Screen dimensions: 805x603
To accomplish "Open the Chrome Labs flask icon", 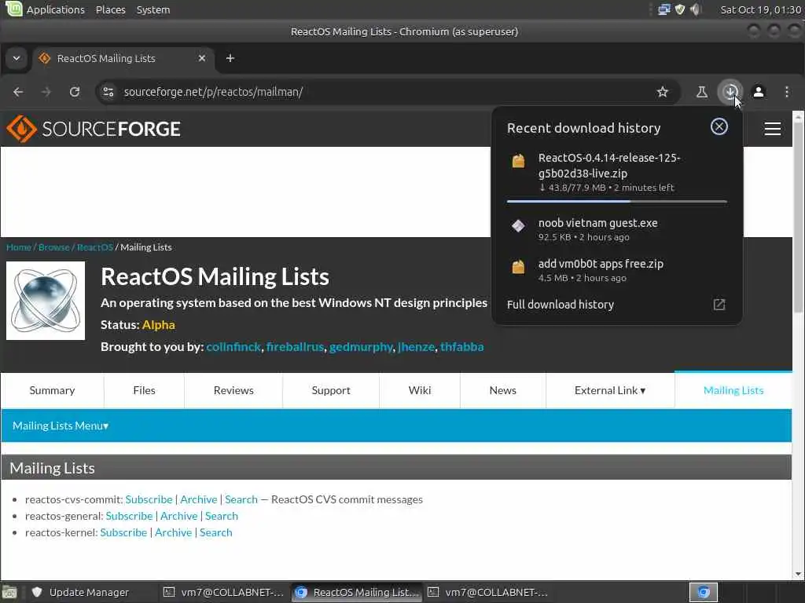I will (702, 92).
